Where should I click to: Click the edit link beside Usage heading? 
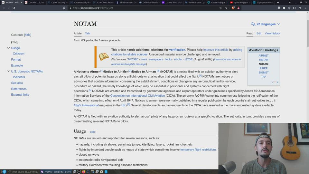click(92, 132)
